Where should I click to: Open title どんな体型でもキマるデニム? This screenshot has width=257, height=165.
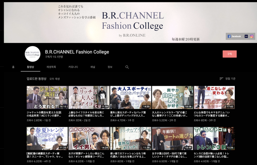[x=212, y=114]
